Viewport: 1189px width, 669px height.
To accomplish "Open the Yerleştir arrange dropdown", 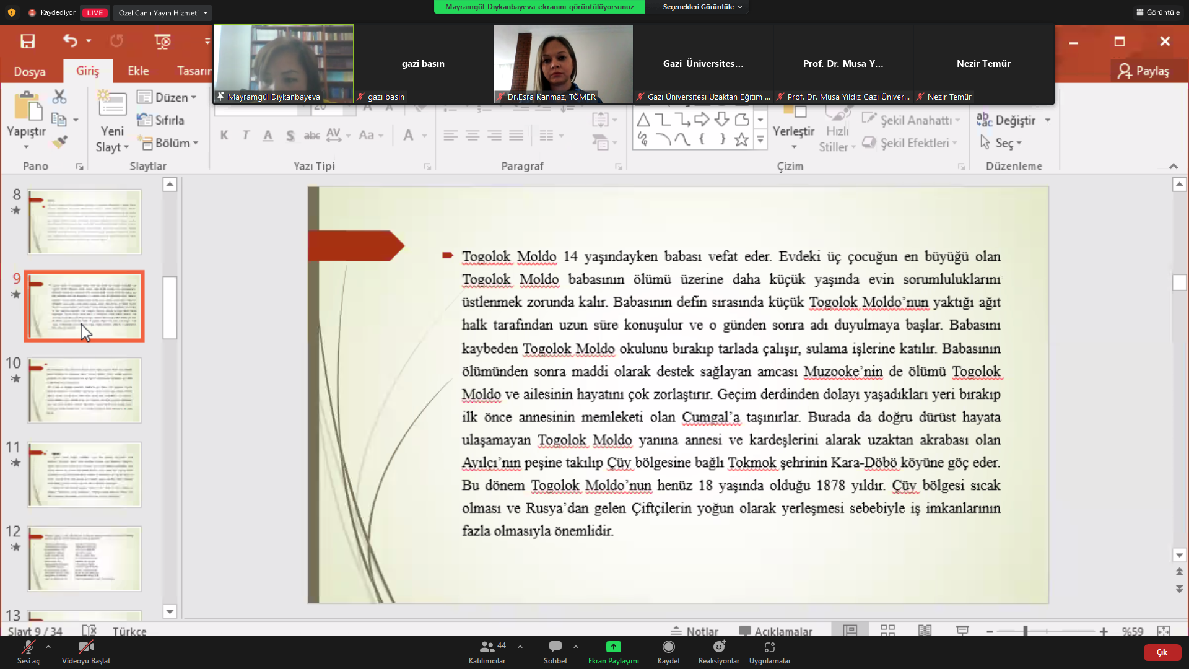I will (793, 130).
